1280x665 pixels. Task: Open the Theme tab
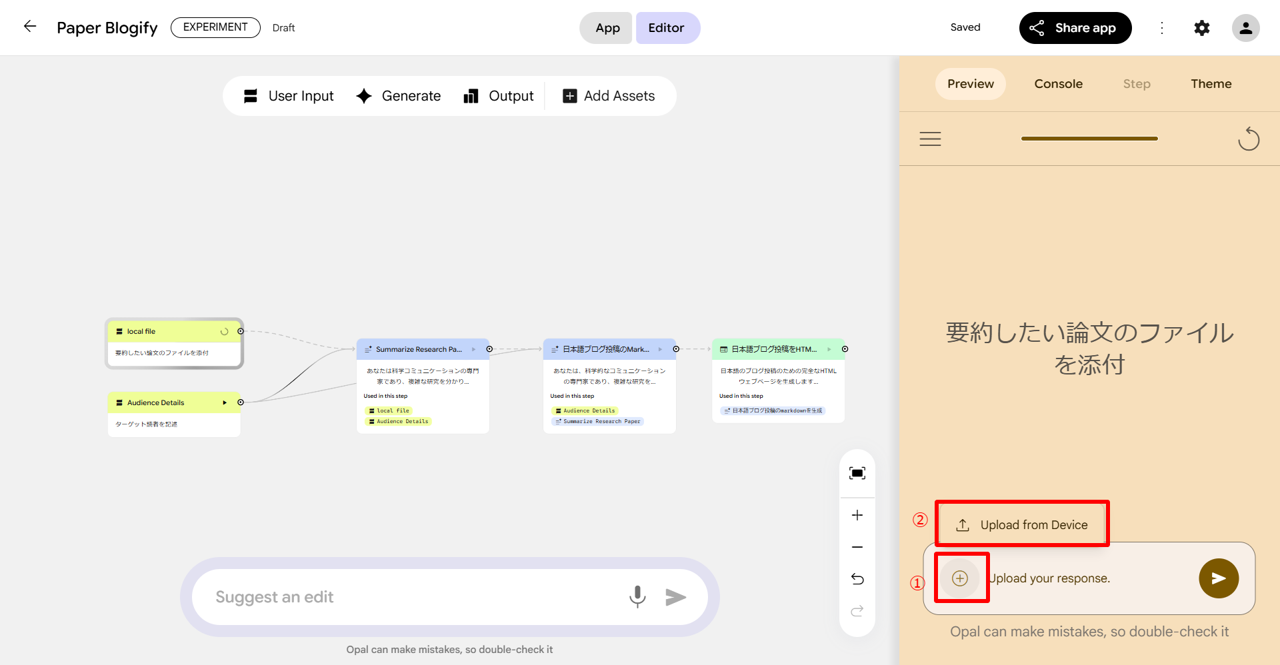(x=1211, y=84)
